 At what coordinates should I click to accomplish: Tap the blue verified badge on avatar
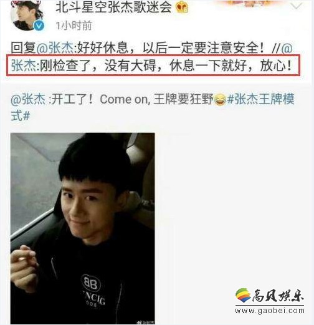pyautogui.click(x=39, y=26)
